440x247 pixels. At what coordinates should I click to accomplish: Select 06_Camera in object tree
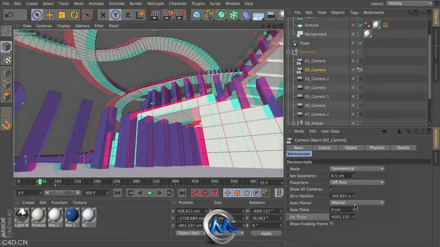pyautogui.click(x=315, y=105)
